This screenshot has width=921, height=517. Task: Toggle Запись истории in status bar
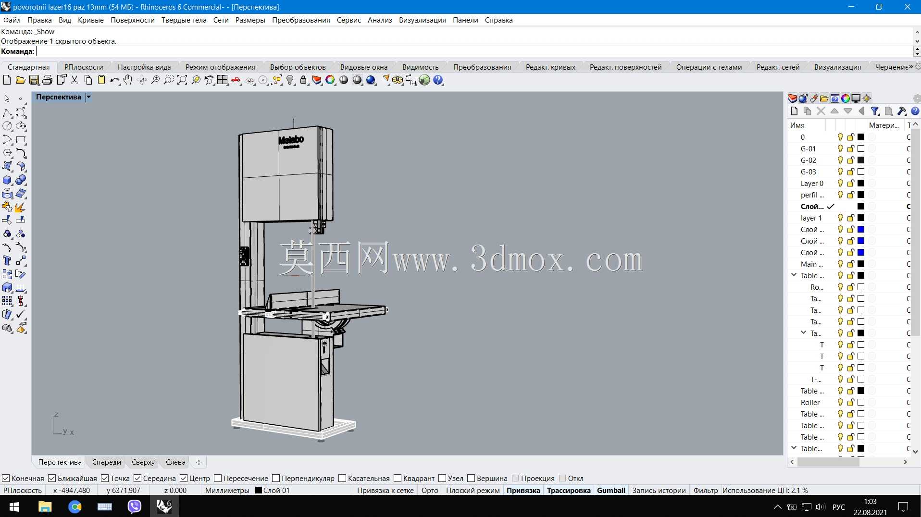click(x=659, y=491)
